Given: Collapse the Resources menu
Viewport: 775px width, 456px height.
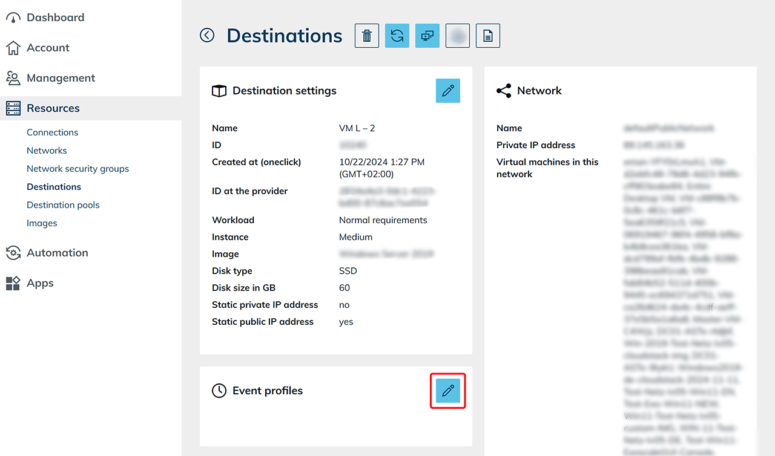Looking at the screenshot, I should tap(53, 108).
